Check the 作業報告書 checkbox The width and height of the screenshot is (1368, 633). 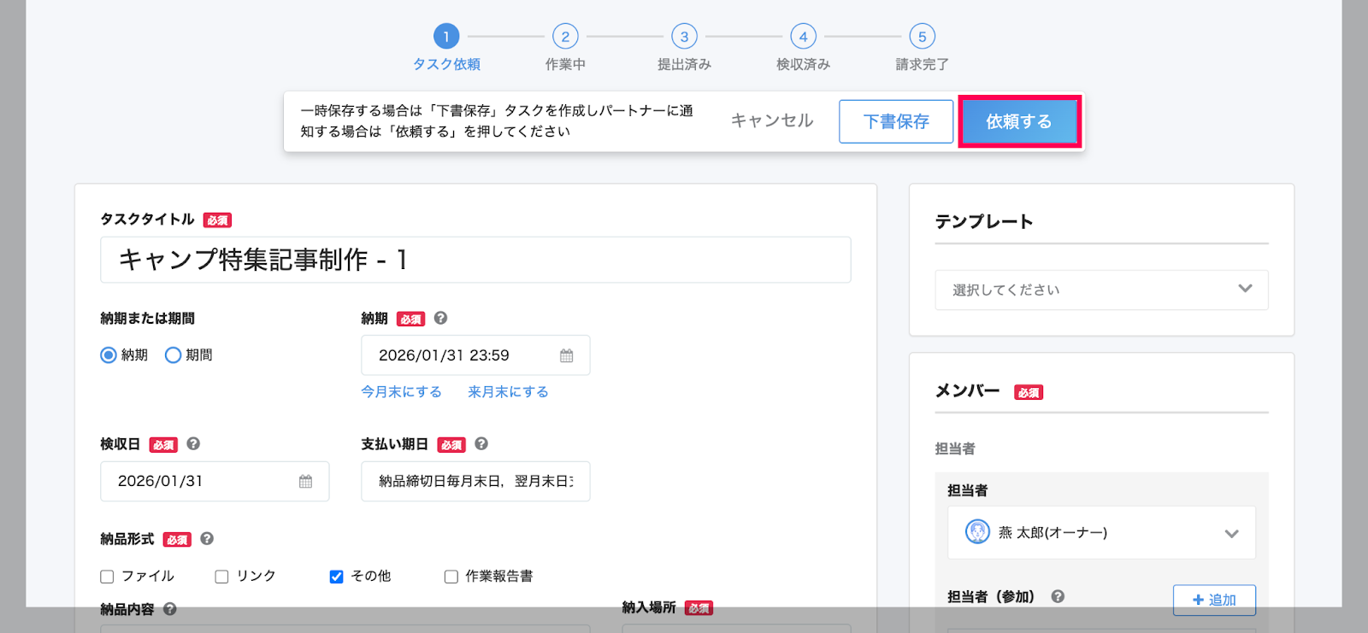[451, 577]
